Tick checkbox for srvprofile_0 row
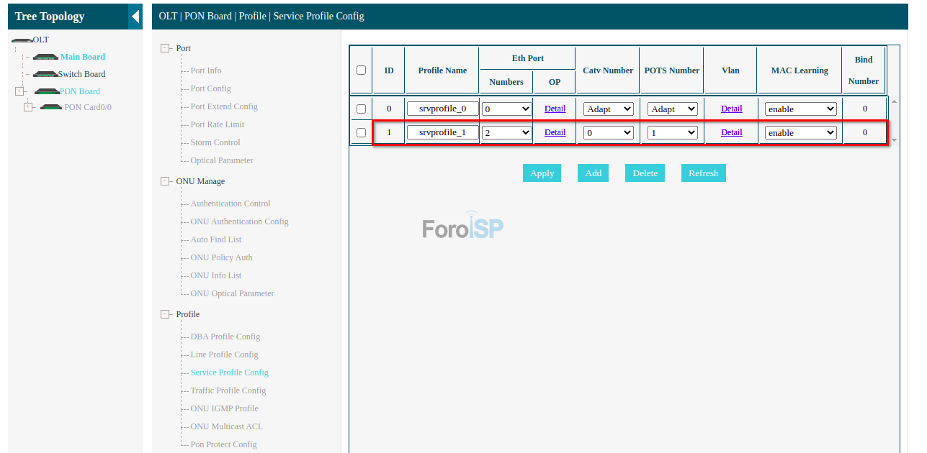The height and width of the screenshot is (453, 927). [x=362, y=109]
